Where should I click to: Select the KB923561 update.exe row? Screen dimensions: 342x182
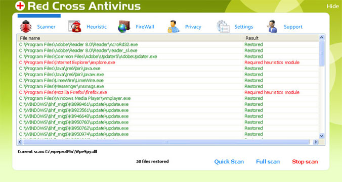pyautogui.click(x=168, y=110)
